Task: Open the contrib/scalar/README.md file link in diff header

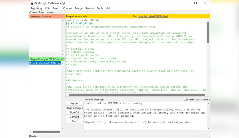Action: click(153, 17)
